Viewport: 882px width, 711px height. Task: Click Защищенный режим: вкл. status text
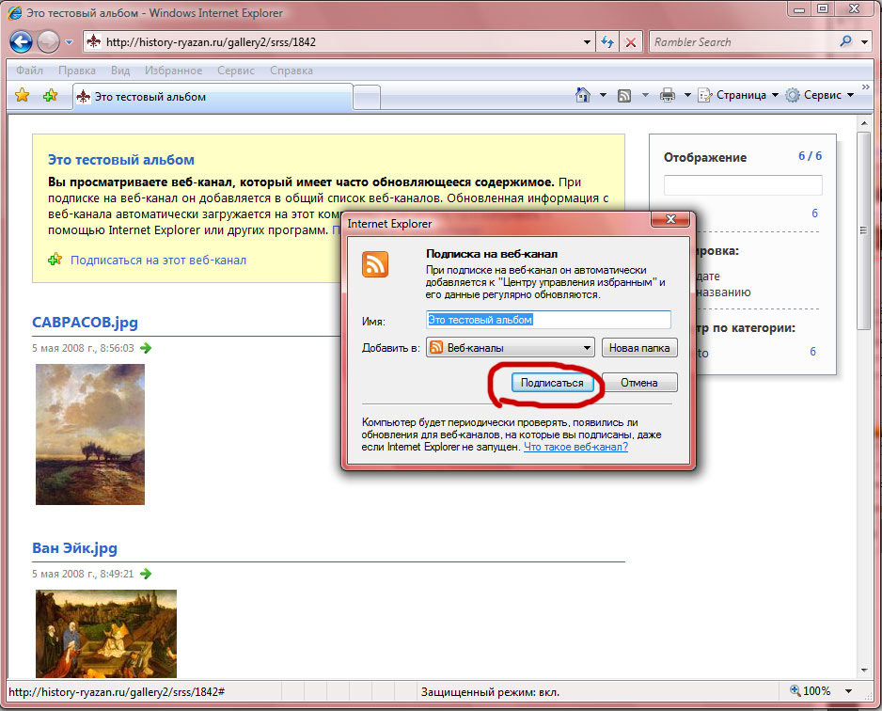pyautogui.click(x=490, y=692)
